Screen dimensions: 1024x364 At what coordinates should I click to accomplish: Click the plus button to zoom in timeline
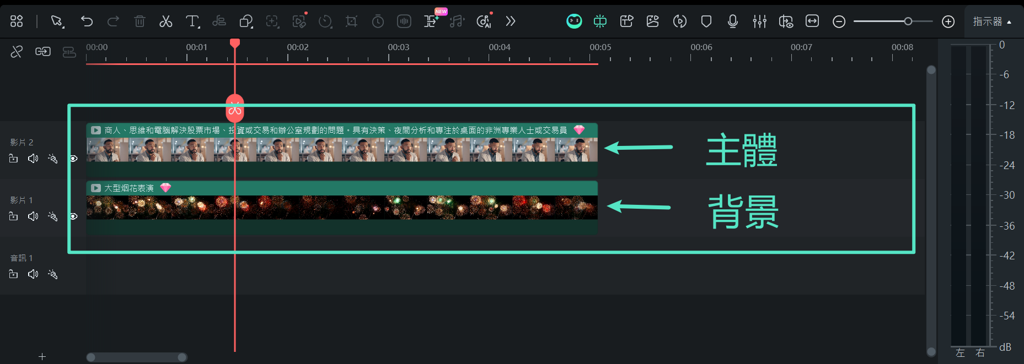pos(948,21)
